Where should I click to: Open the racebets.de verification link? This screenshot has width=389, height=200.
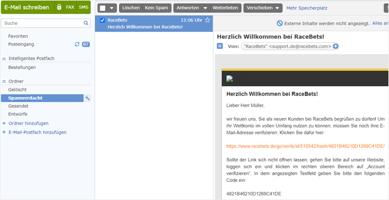(305, 146)
